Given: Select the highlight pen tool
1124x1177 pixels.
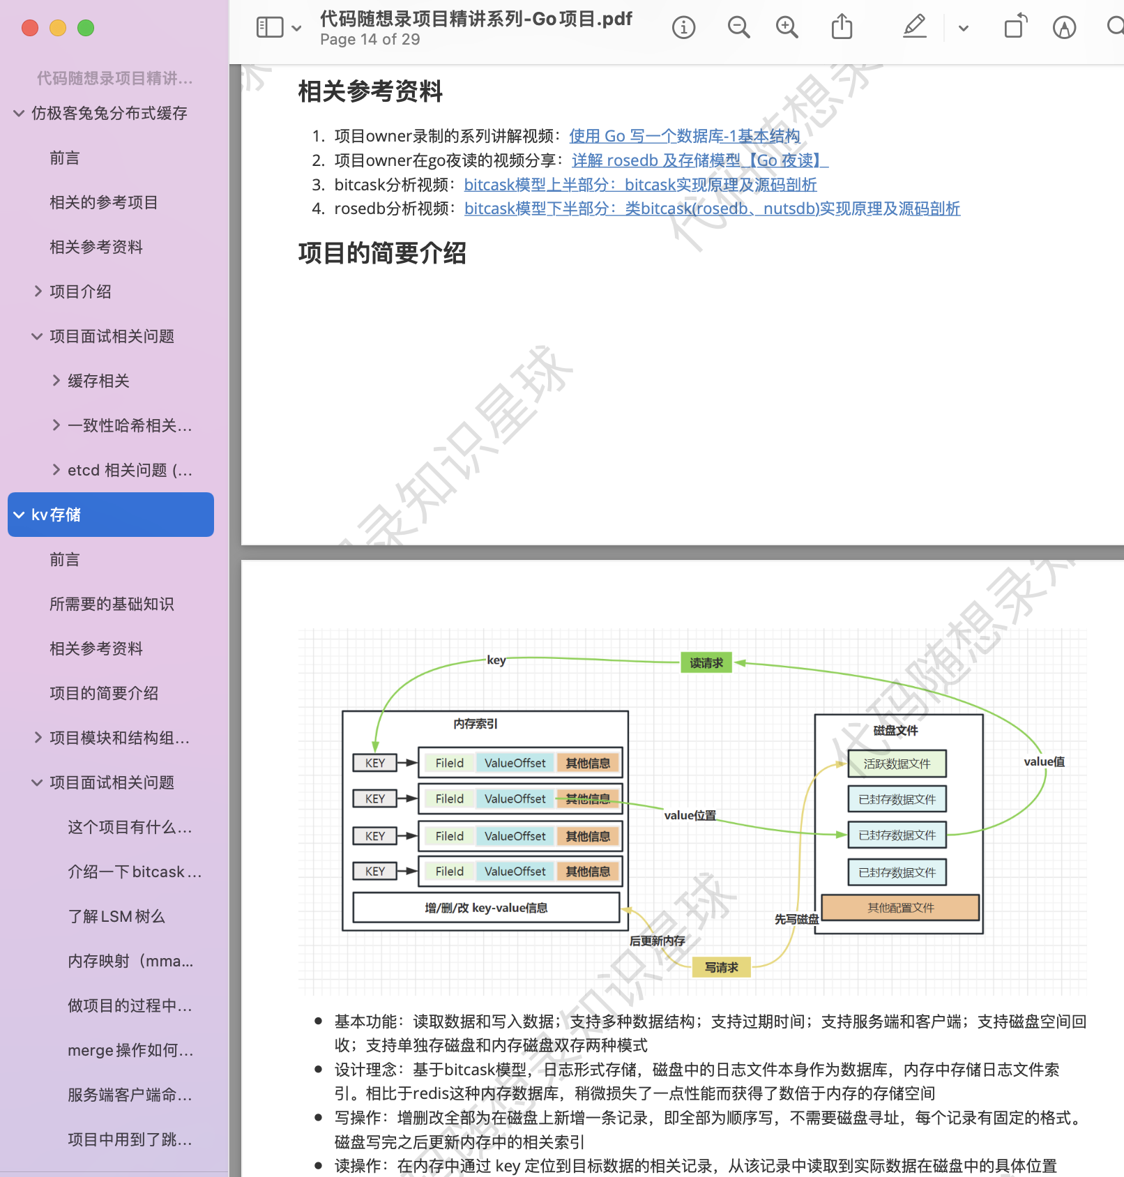Looking at the screenshot, I should pyautogui.click(x=915, y=27).
